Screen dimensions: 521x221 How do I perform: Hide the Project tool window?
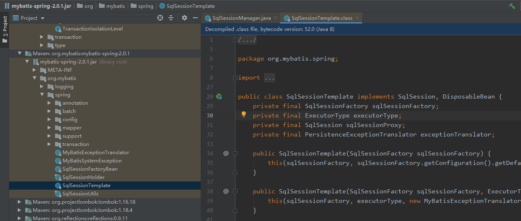194,18
